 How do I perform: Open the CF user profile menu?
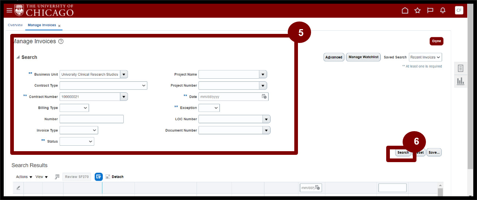click(x=459, y=11)
